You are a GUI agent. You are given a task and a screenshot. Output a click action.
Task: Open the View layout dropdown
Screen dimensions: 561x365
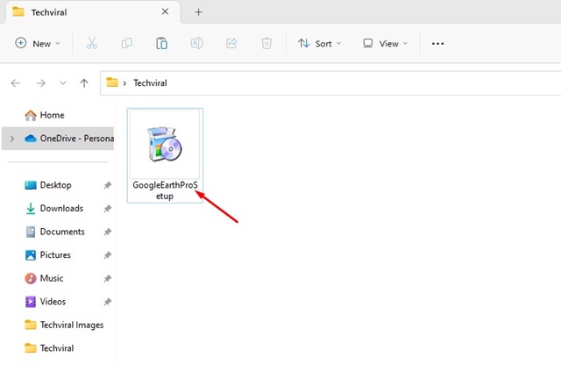385,43
